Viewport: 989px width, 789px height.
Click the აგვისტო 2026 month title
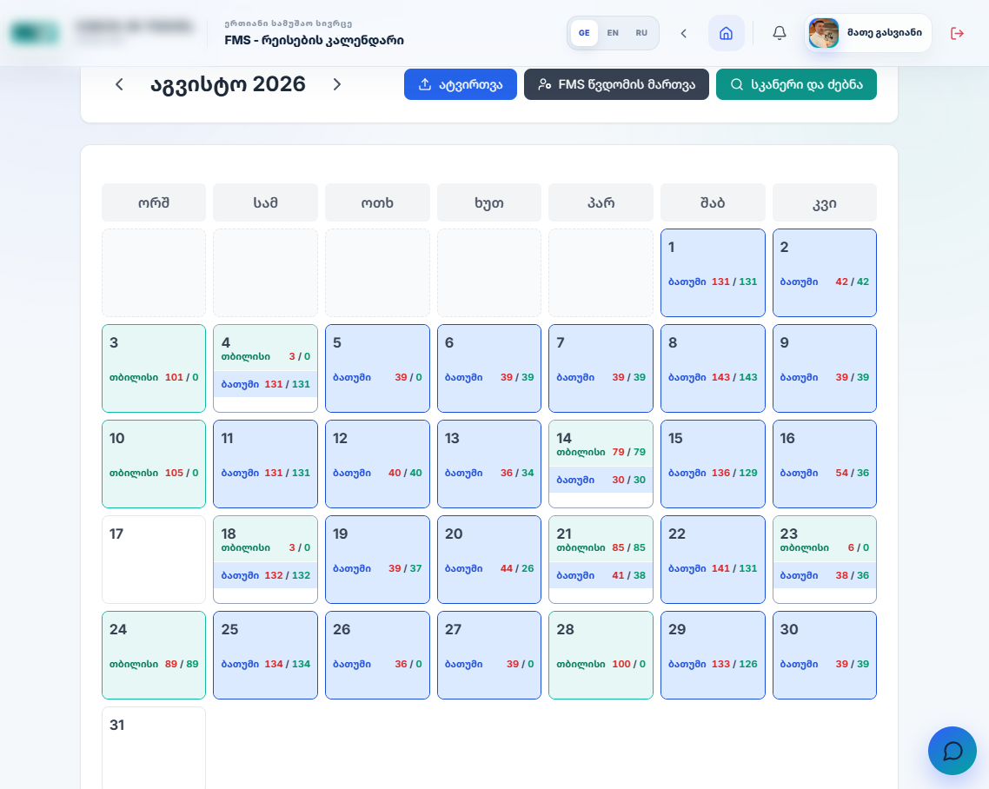[x=228, y=84]
